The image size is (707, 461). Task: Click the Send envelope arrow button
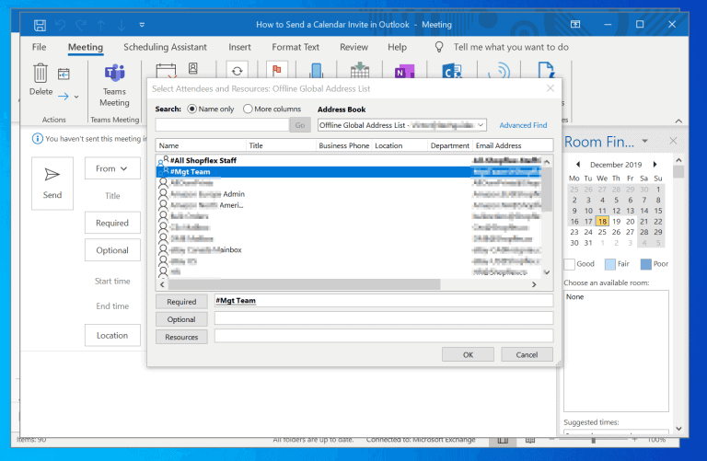pos(52,181)
